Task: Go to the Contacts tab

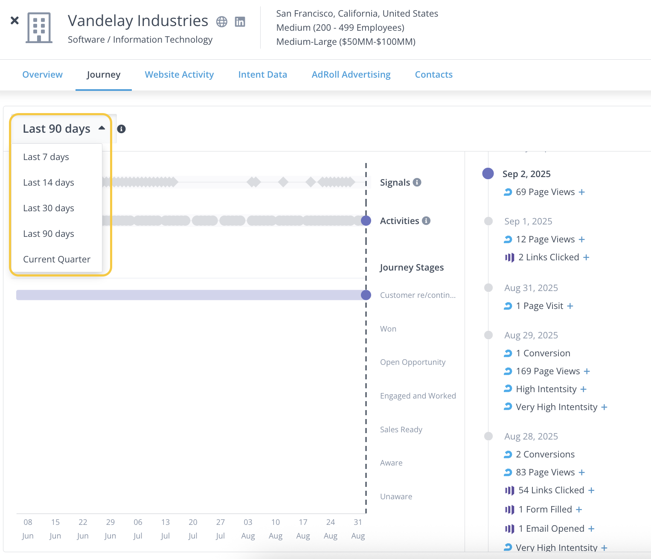Action: (433, 75)
